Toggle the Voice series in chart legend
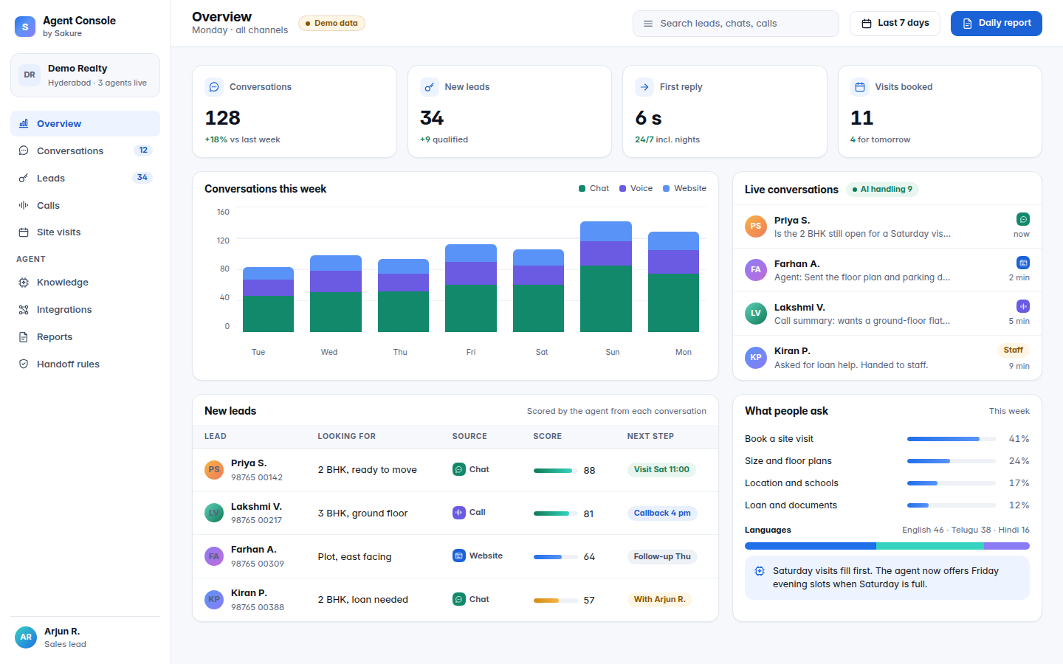 click(x=636, y=189)
